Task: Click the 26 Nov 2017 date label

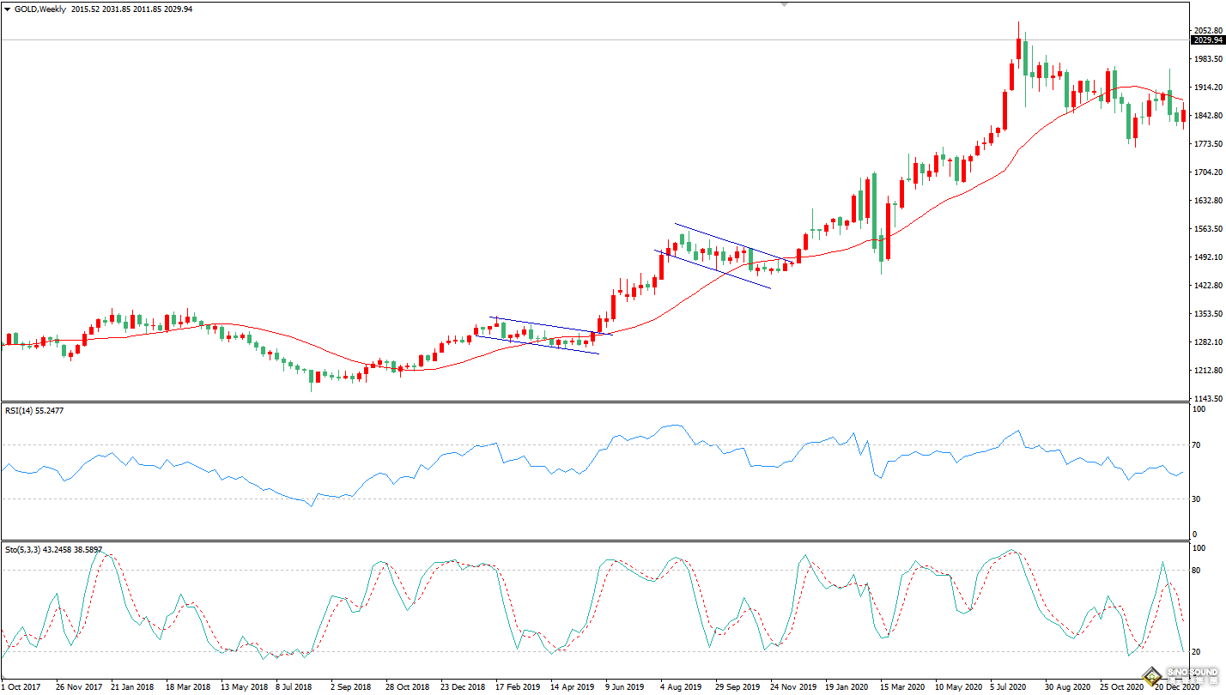Action: 78,687
